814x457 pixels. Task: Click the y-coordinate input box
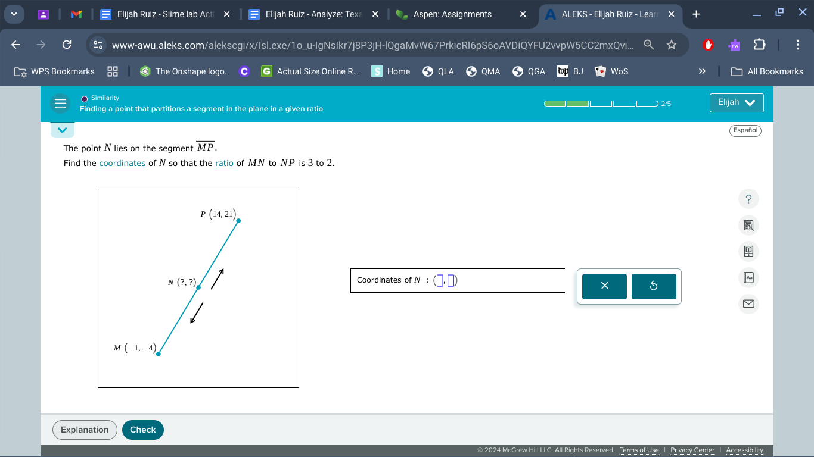tap(452, 280)
